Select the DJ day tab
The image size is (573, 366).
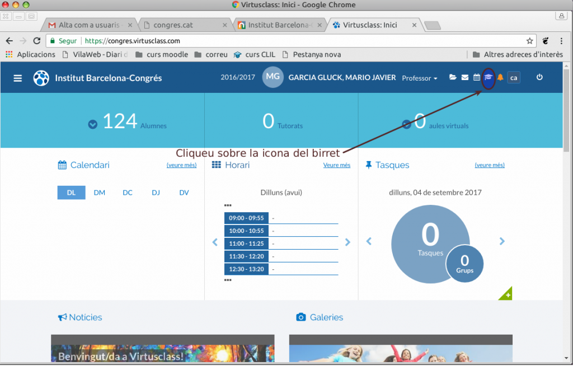coord(156,193)
